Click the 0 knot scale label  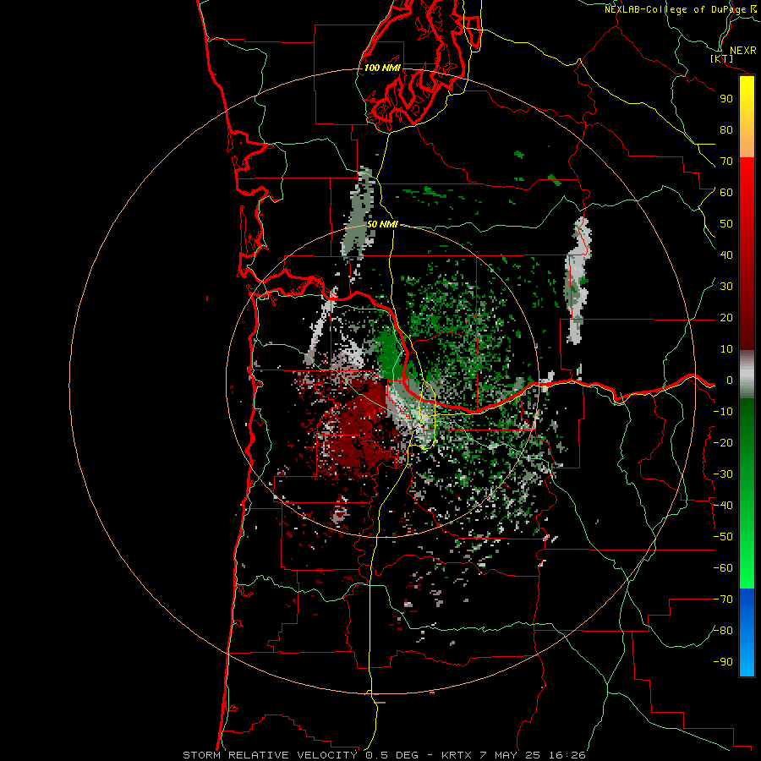point(729,380)
